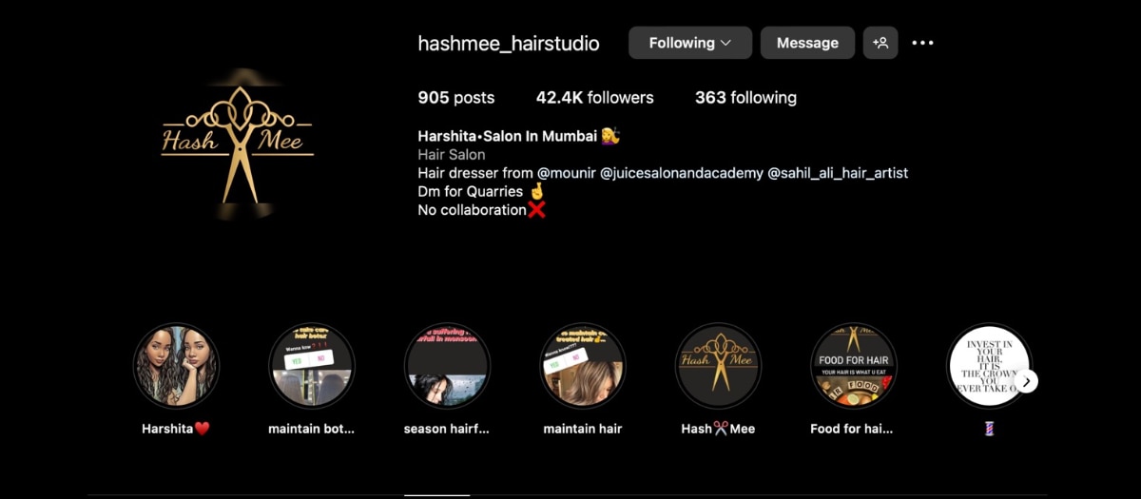Image resolution: width=1141 pixels, height=499 pixels.
Task: Open the Food for hair highlight
Action: tap(854, 366)
